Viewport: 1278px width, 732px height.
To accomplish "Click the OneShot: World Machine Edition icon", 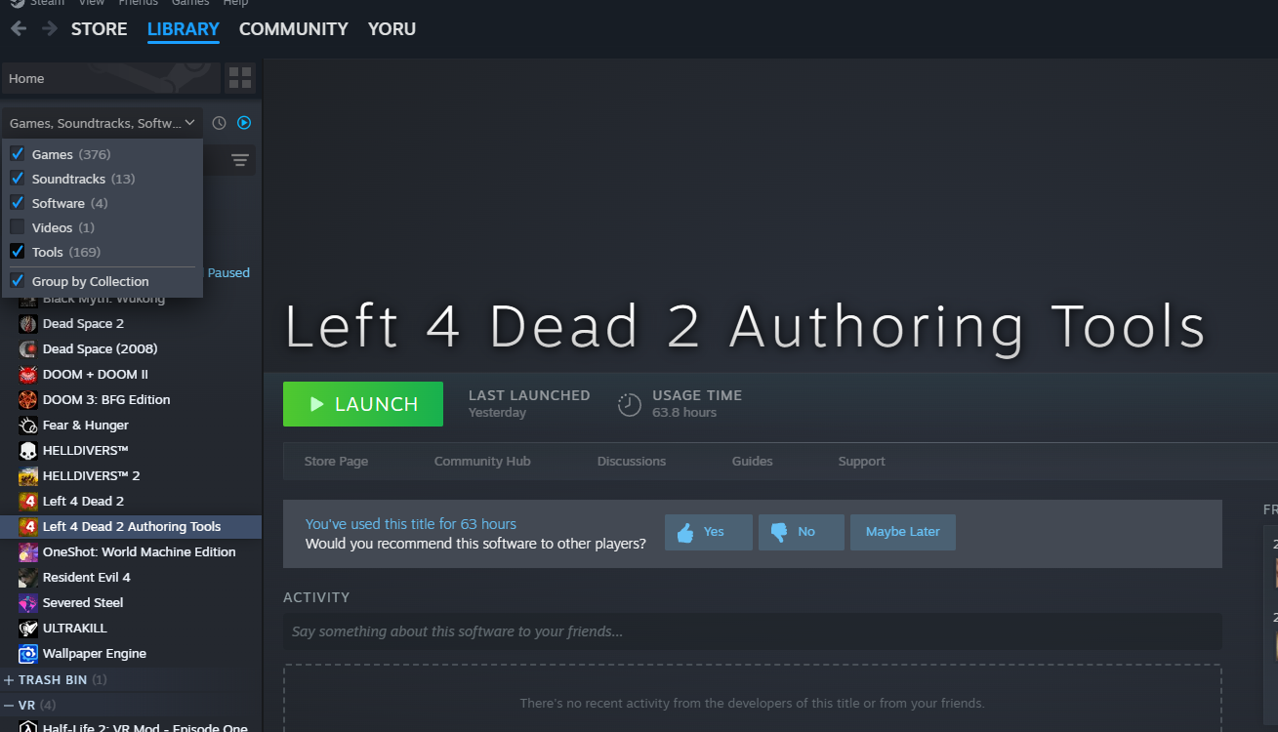I will click(28, 552).
